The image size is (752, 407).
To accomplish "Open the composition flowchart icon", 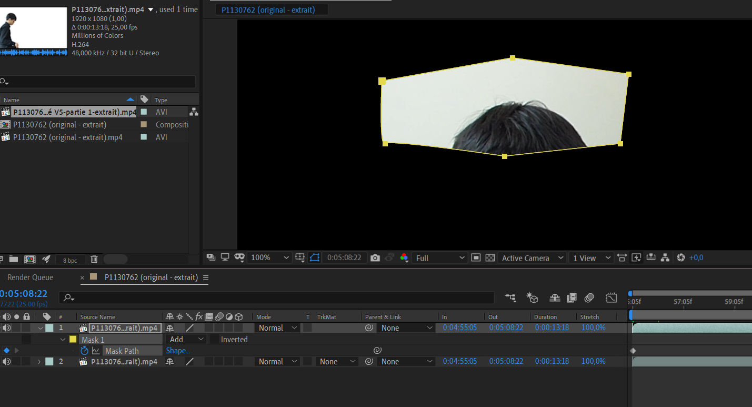I will point(665,257).
